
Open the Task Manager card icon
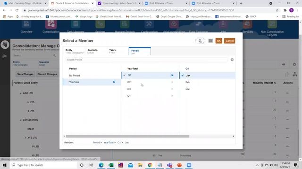pyautogui.click(x=75, y=24)
